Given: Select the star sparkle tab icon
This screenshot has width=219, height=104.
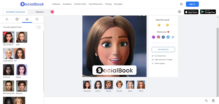Looking at the screenshot, I should point(37,19).
